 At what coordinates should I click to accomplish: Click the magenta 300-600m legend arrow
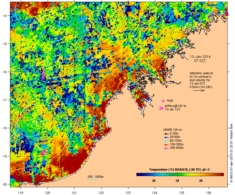click(x=167, y=148)
